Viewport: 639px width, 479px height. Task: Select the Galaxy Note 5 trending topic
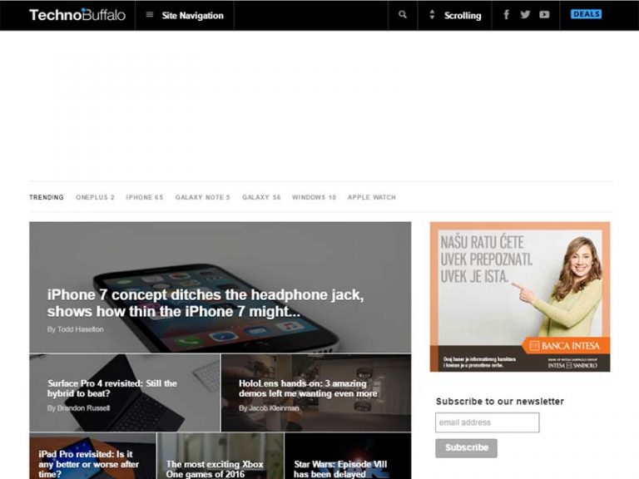coord(203,197)
